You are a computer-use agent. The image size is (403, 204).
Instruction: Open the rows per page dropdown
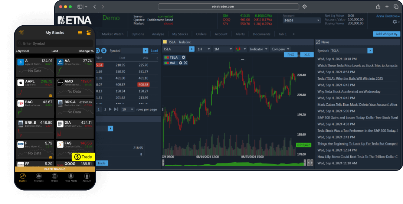(128, 109)
